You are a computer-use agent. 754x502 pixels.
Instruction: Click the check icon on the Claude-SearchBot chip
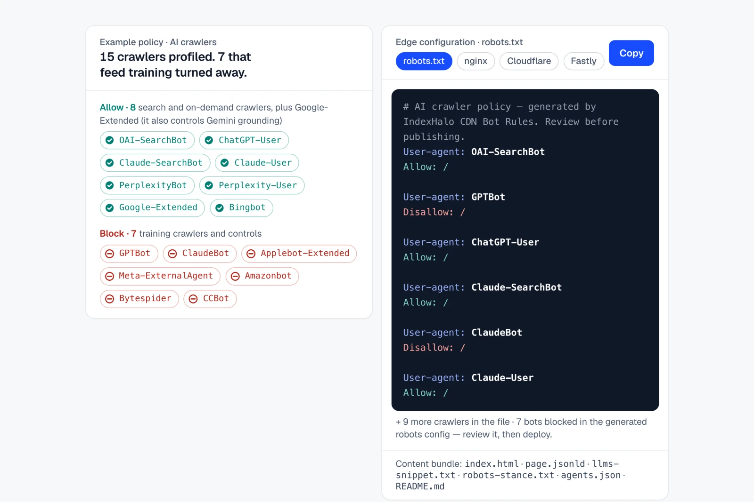[109, 163]
